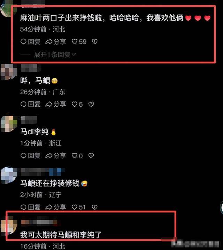Open avatar of the 哗，马頔 commenter
The height and width of the screenshot is (250, 223).
[x=9, y=72]
